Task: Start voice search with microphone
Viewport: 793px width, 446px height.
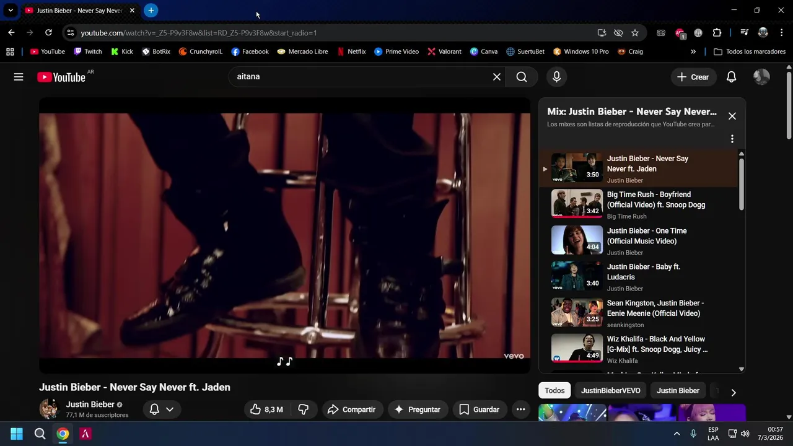Action: pos(556,77)
